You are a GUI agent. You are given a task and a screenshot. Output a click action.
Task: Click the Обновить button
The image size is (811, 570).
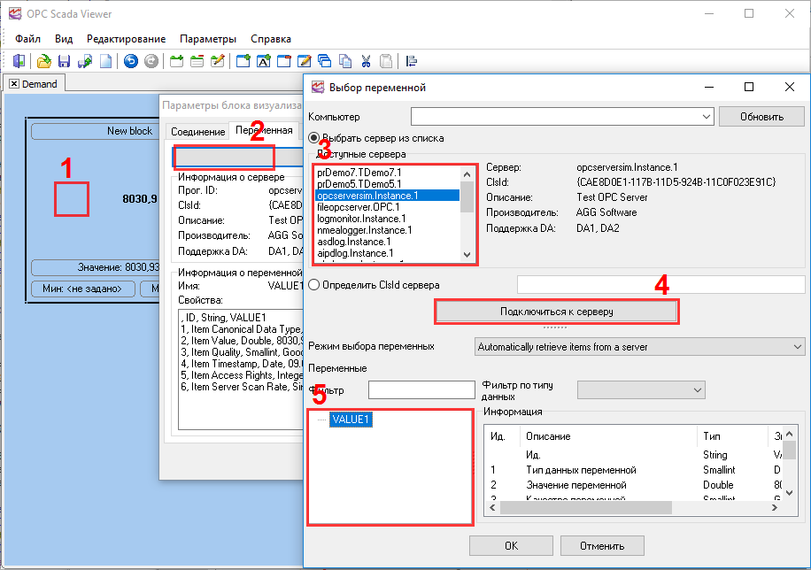[x=761, y=116]
